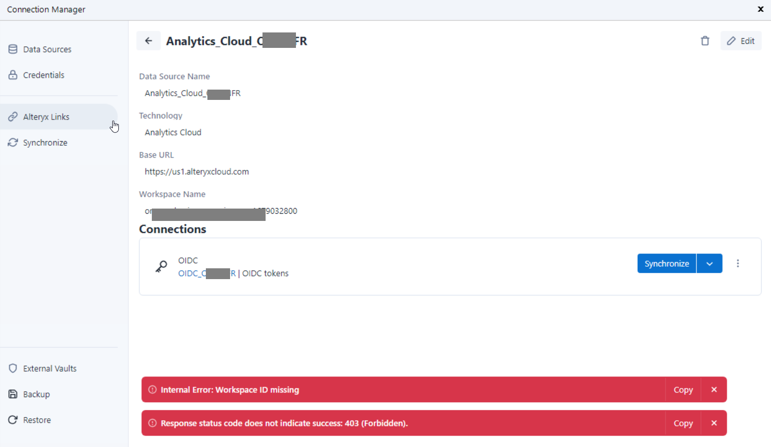Open the three-dot menu for the OIDC connection
The width and height of the screenshot is (771, 447).
(738, 263)
